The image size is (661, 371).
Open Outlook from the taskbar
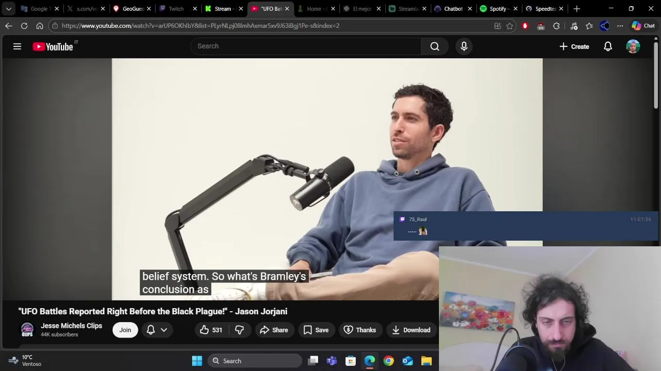(x=407, y=361)
